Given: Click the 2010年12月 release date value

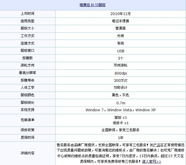Looking at the screenshot, I should [x=120, y=14].
